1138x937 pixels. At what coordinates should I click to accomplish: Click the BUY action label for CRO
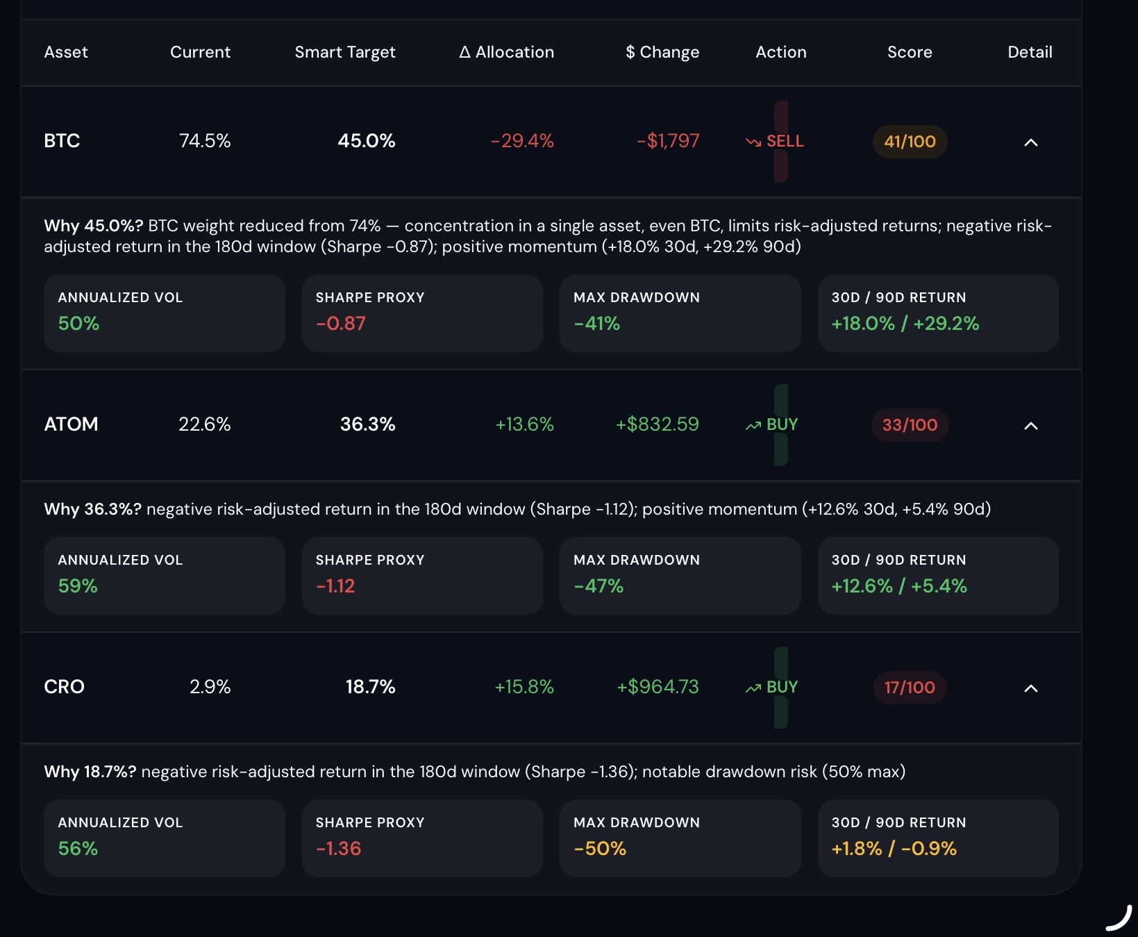click(x=782, y=687)
